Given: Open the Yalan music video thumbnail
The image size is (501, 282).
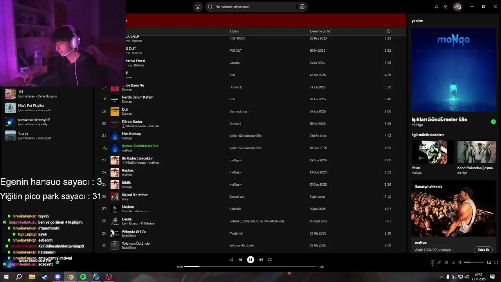Looking at the screenshot, I should point(433,152).
